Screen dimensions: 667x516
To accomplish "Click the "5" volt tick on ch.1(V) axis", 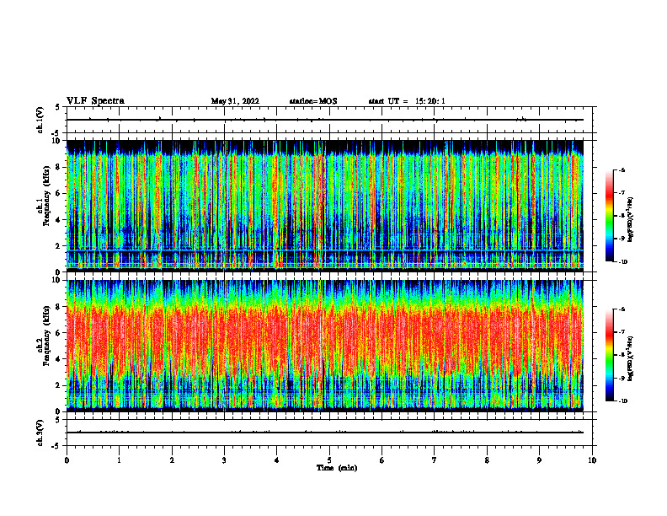I will click(x=57, y=107).
